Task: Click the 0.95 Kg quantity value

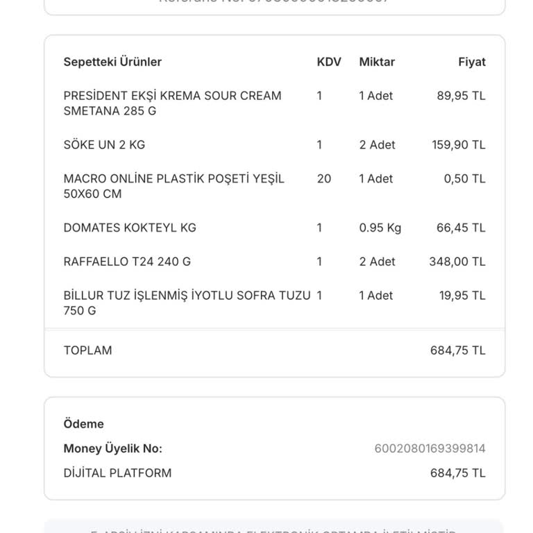Action: (380, 228)
